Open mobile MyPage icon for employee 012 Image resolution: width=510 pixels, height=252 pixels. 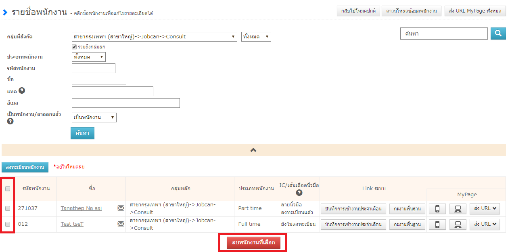(x=437, y=224)
